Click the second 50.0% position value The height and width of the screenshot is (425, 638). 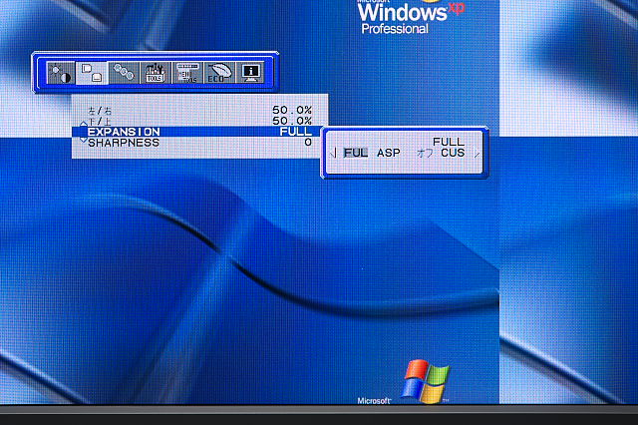pos(292,121)
